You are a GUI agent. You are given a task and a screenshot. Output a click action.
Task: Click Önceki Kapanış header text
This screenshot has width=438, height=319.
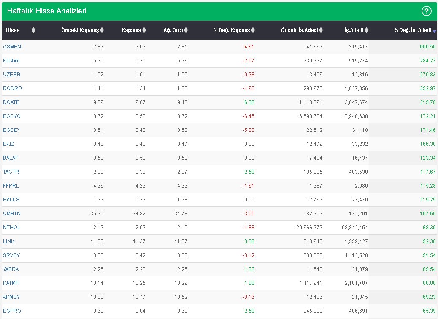pyautogui.click(x=80, y=30)
